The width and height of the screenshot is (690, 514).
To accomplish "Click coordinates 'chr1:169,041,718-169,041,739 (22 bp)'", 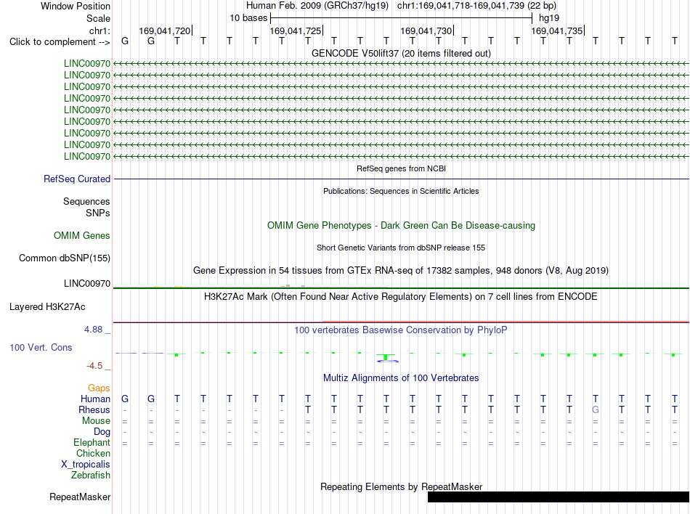I will click(x=476, y=6).
